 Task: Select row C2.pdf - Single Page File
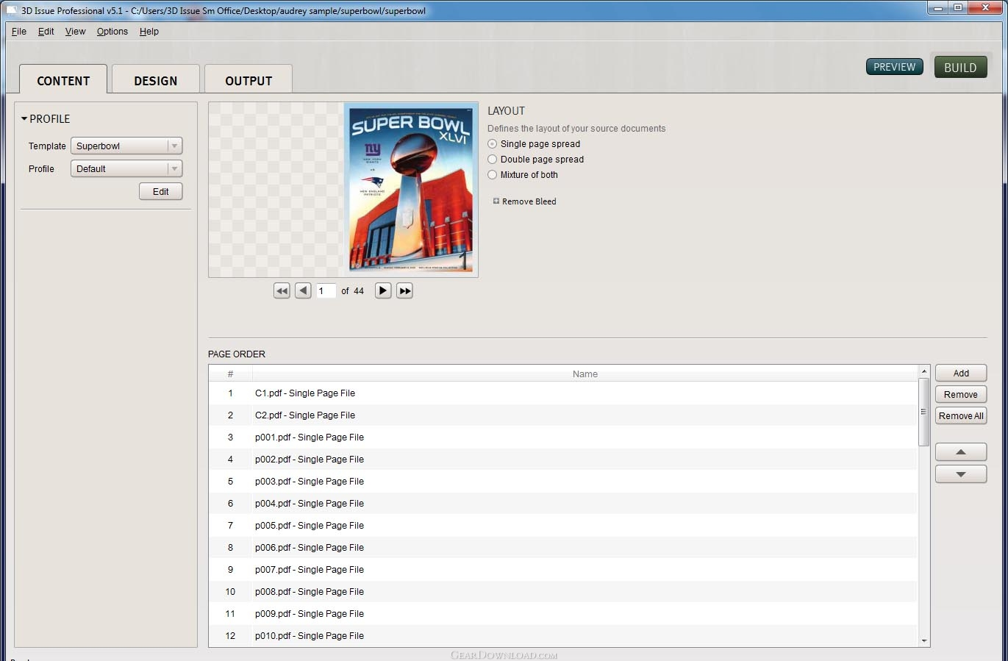563,415
